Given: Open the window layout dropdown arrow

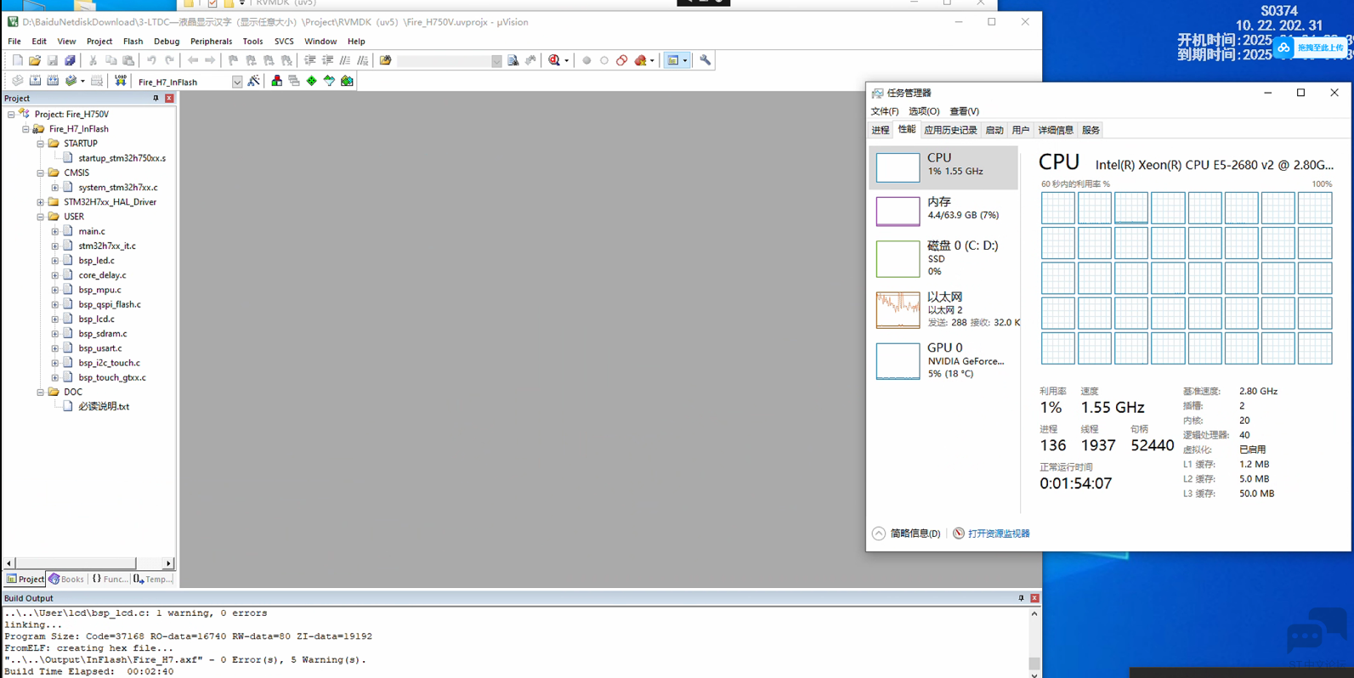Looking at the screenshot, I should [x=685, y=60].
